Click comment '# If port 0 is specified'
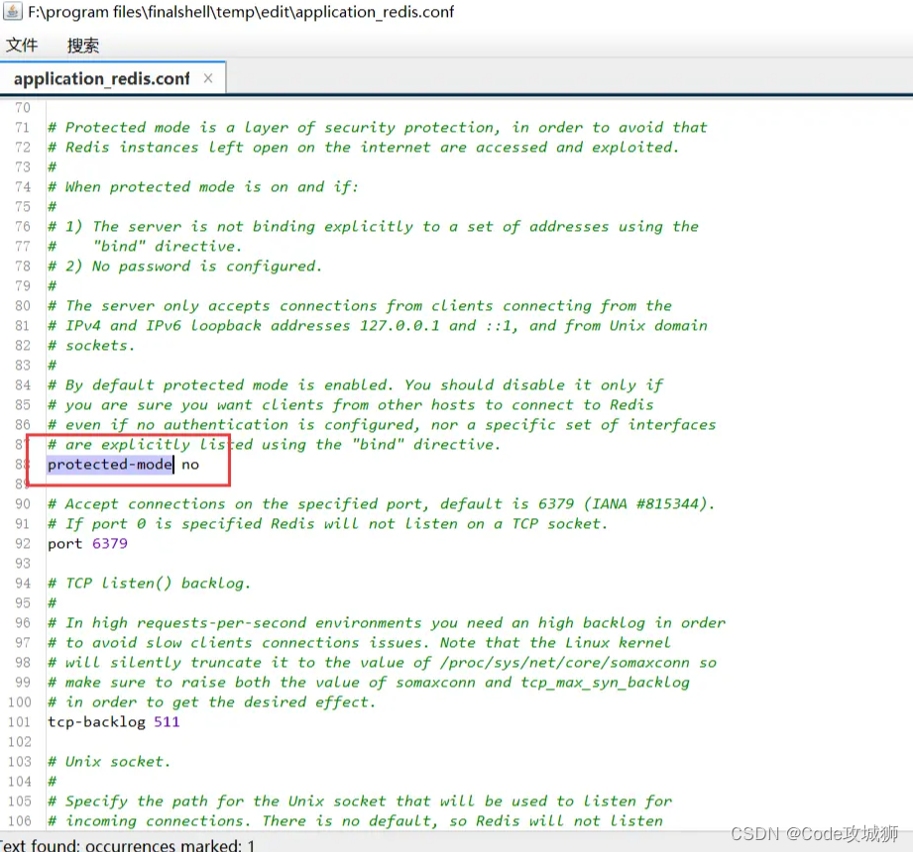Image resolution: width=913 pixels, height=852 pixels. (x=328, y=524)
